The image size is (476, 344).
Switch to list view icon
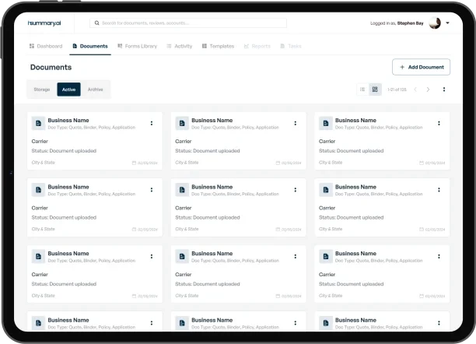(362, 90)
